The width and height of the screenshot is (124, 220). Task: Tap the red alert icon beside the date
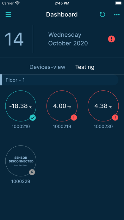[x=111, y=39]
